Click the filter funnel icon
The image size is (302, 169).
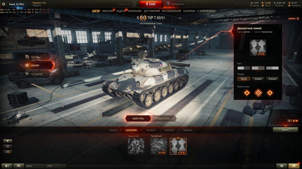[x=8, y=141]
